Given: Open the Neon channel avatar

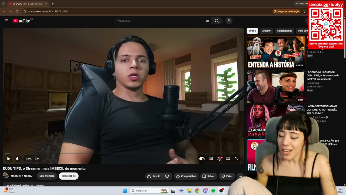Looking at the screenshot, I should (6, 175).
